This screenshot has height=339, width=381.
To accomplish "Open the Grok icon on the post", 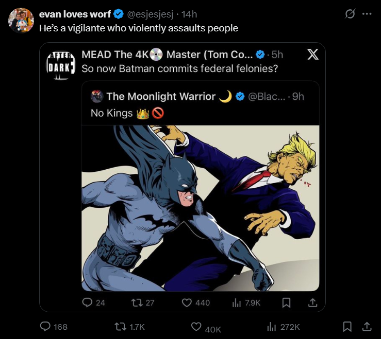I will (350, 14).
